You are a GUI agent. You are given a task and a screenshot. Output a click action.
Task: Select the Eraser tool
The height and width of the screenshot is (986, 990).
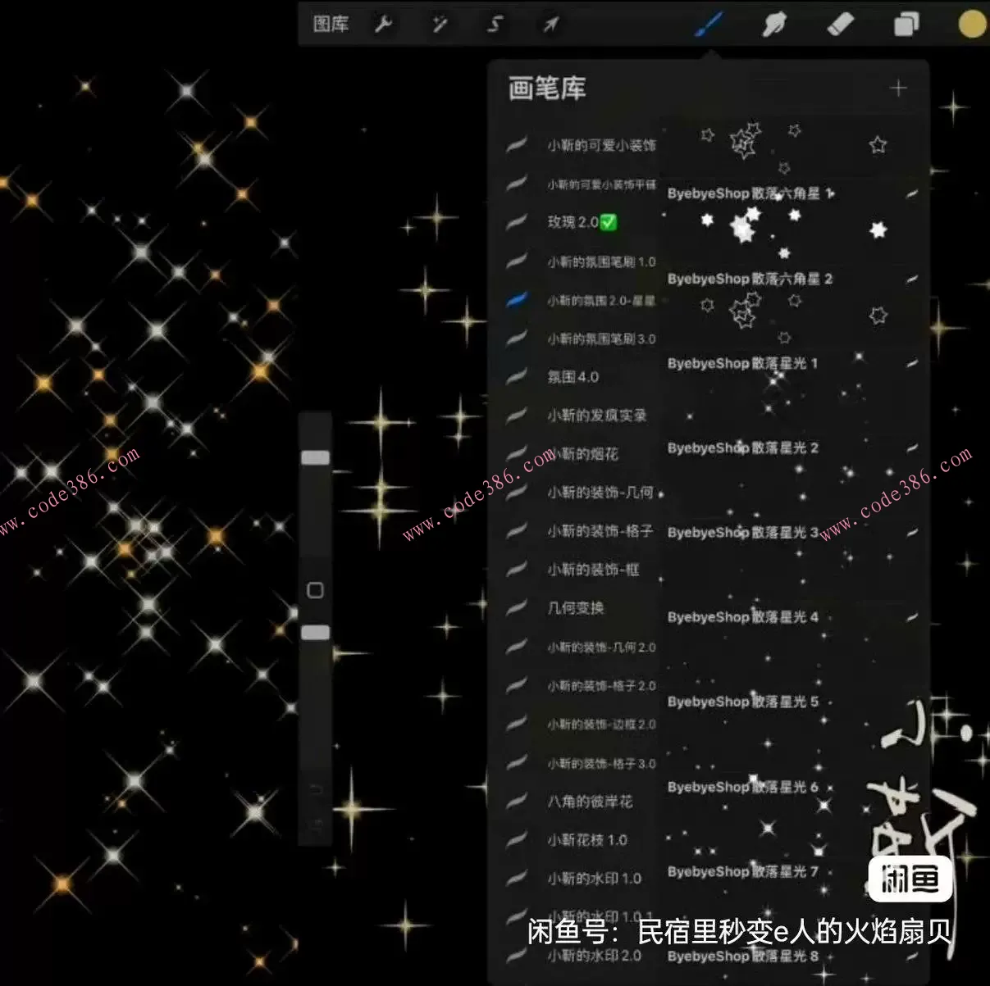tap(840, 25)
